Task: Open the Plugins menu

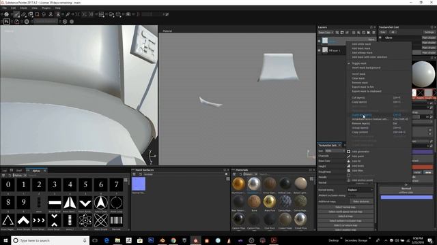Action: coord(46,8)
